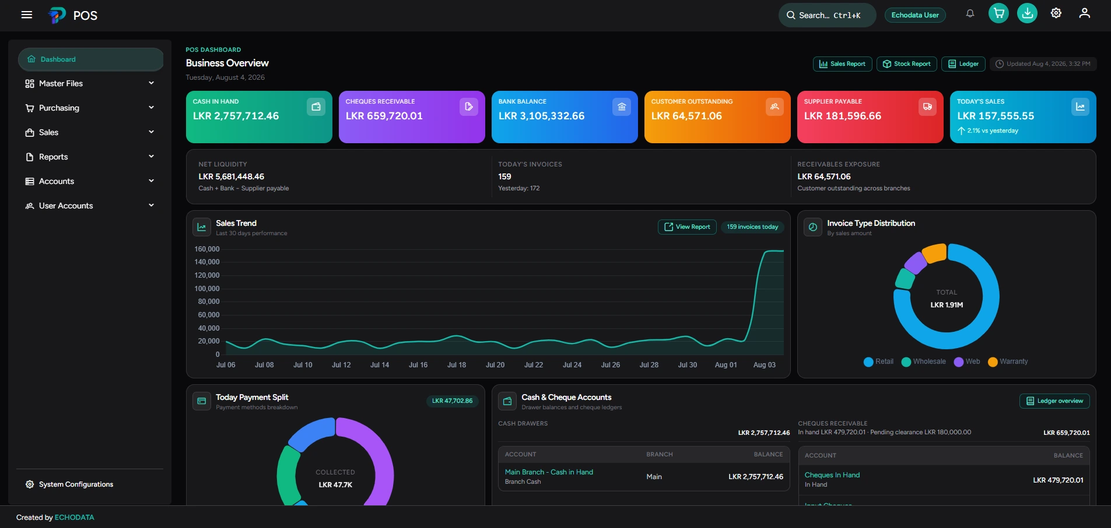Viewport: 1111px width, 528px height.
Task: Open the settings gear in header
Action: [1056, 13]
